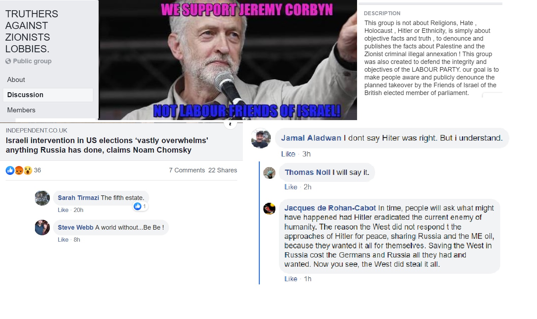Open the 22 Shares link

click(x=223, y=170)
